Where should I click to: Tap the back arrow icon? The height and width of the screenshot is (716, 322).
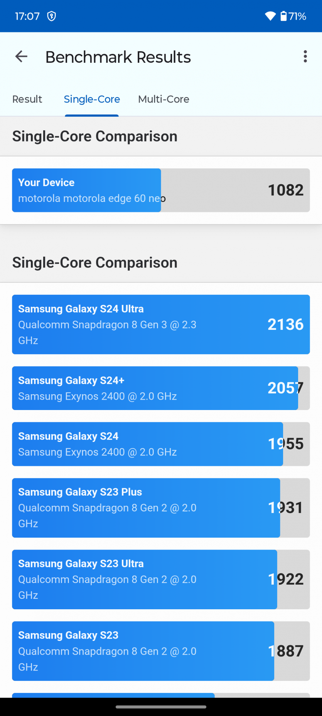coord(21,57)
